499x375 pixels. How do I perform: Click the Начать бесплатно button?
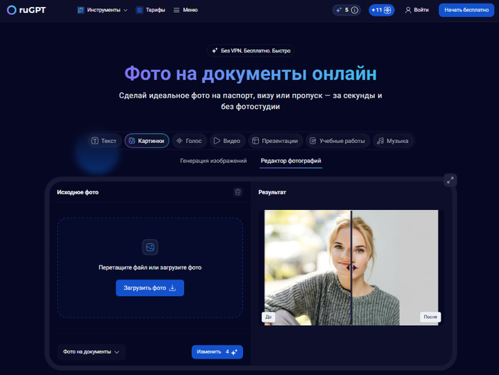(x=466, y=10)
